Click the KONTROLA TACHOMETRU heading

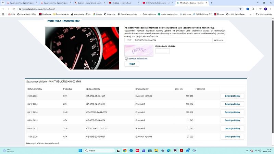pyautogui.click(x=63, y=21)
